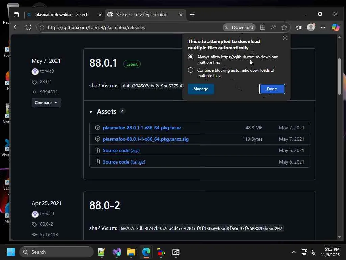Open the 88.0-2 tag link in sidebar
This screenshot has height=260, width=346.
46,224
